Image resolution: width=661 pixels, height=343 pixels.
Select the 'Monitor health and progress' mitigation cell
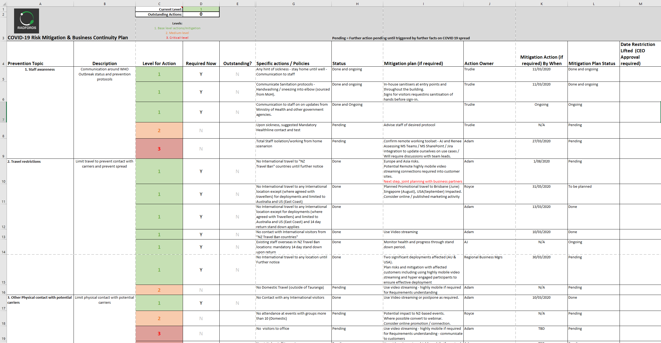click(x=423, y=247)
